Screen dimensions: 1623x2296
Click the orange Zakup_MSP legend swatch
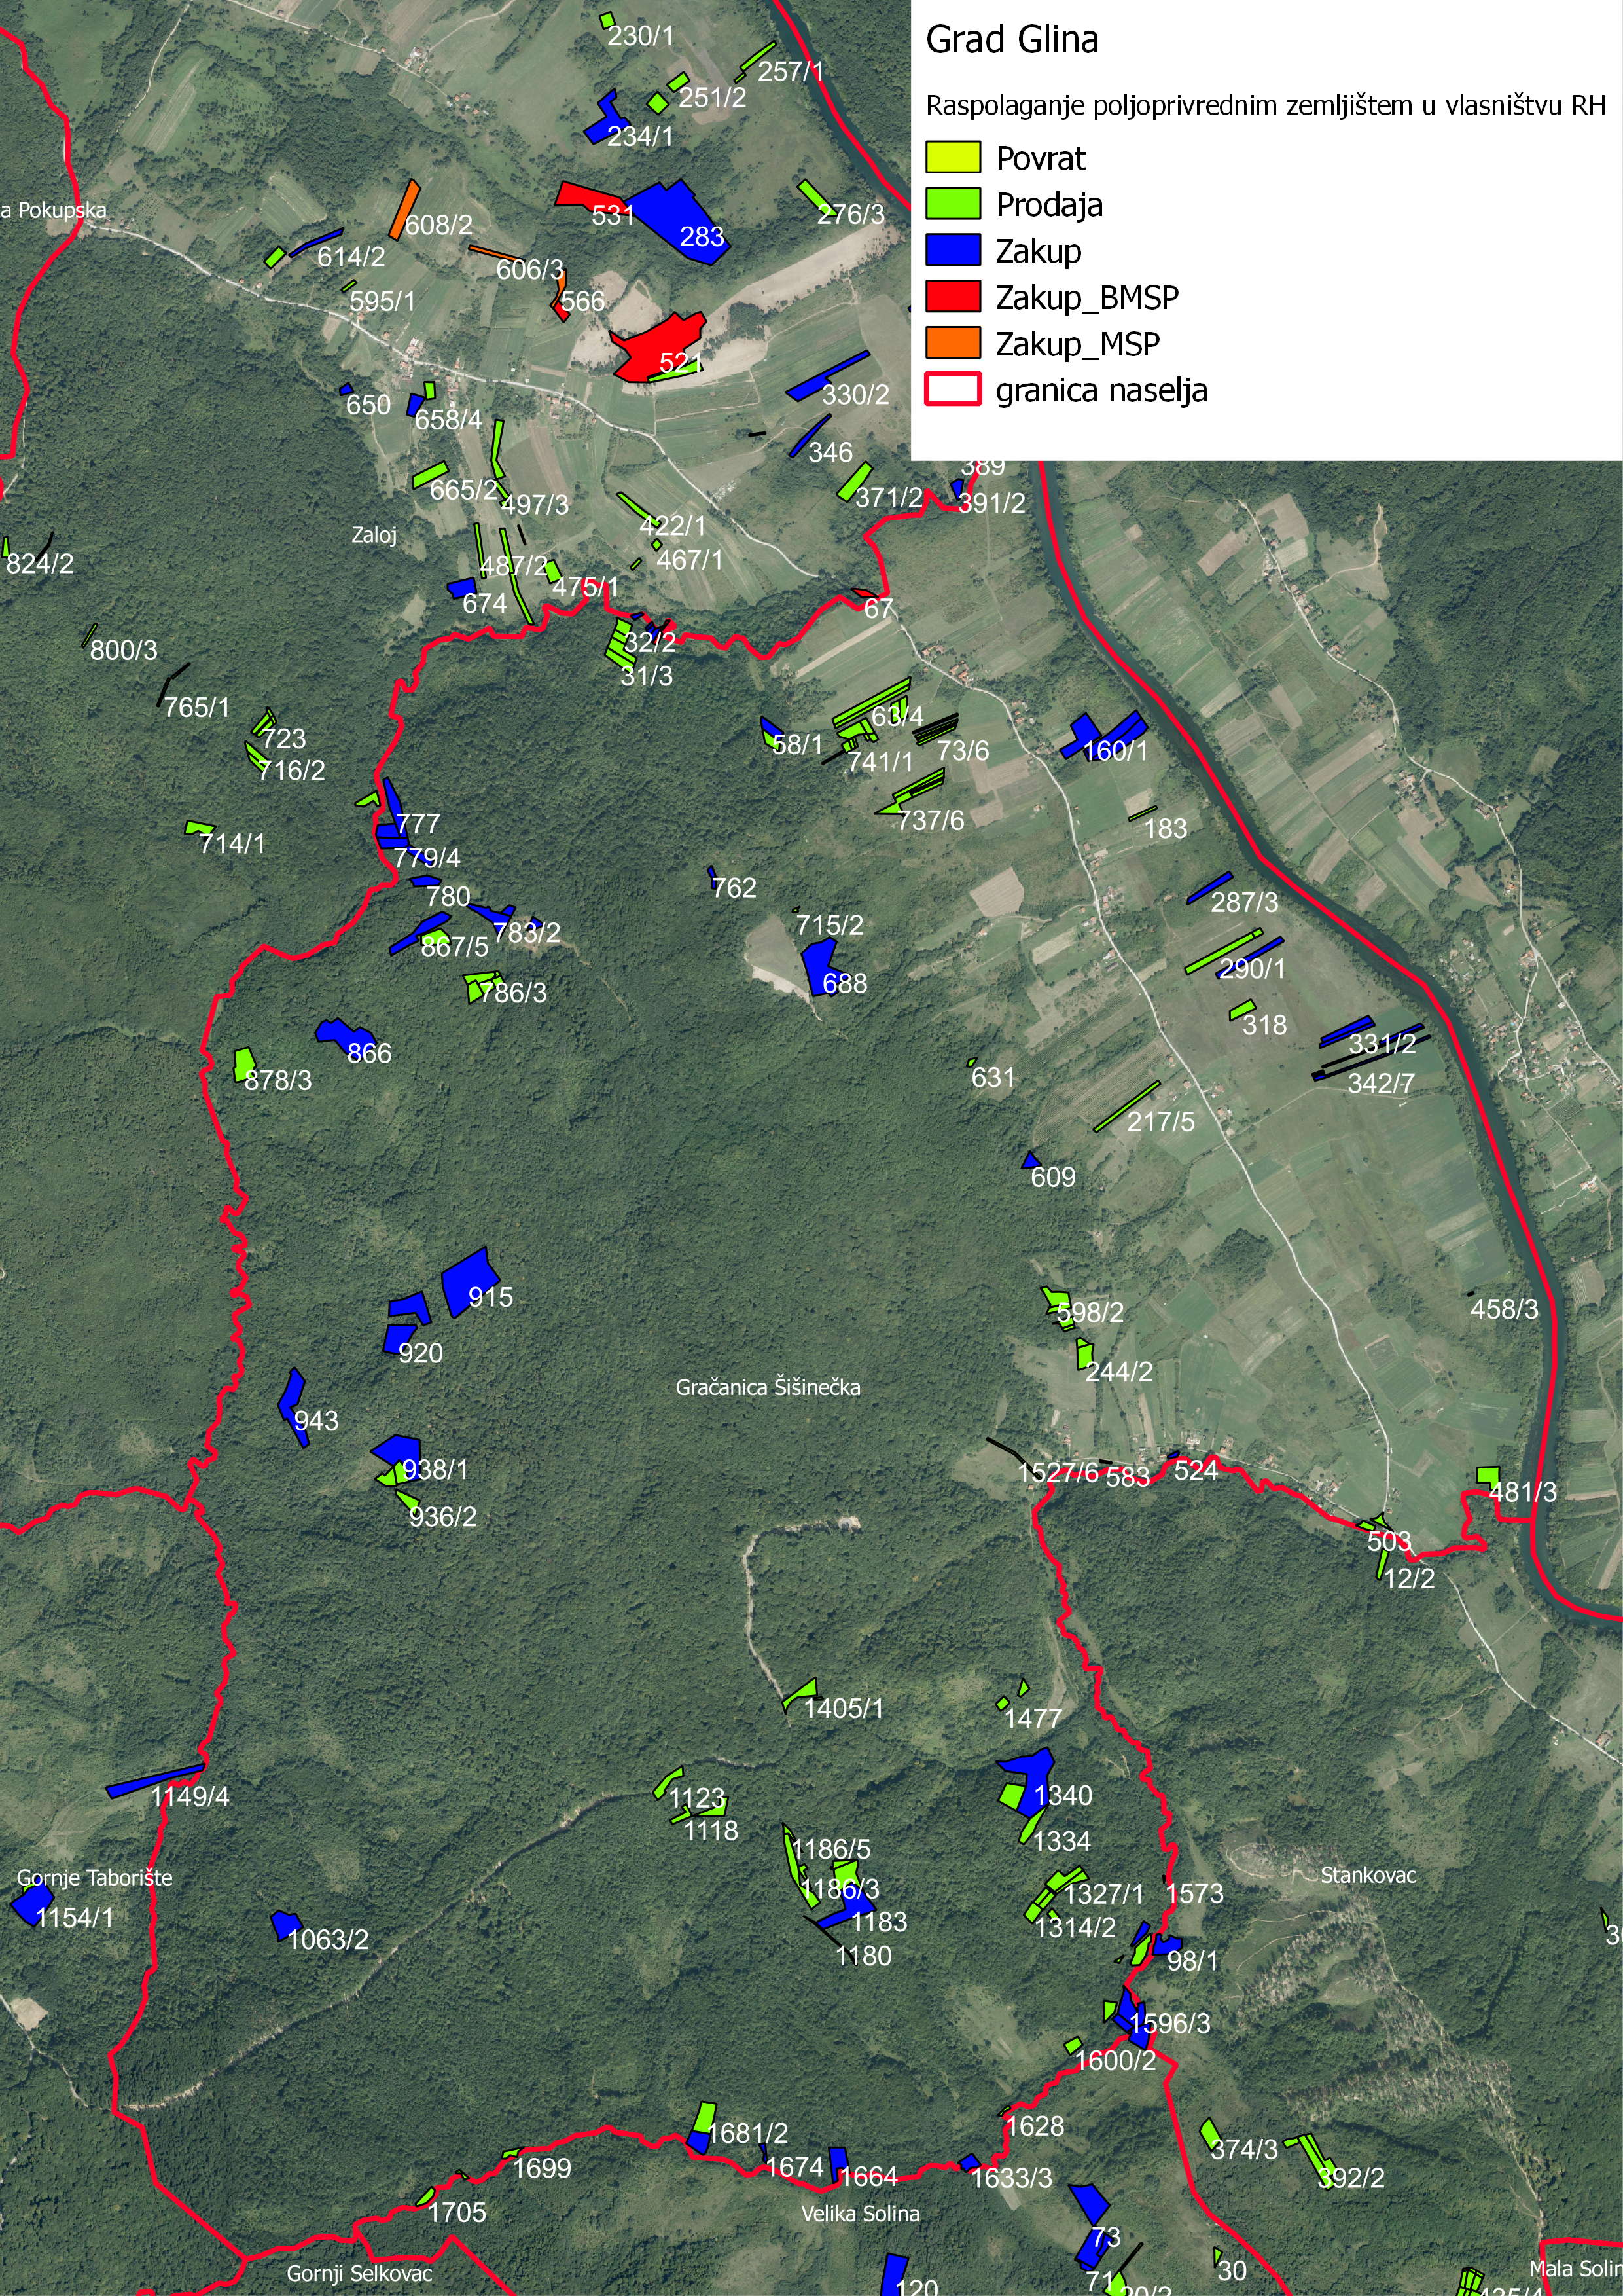952,343
